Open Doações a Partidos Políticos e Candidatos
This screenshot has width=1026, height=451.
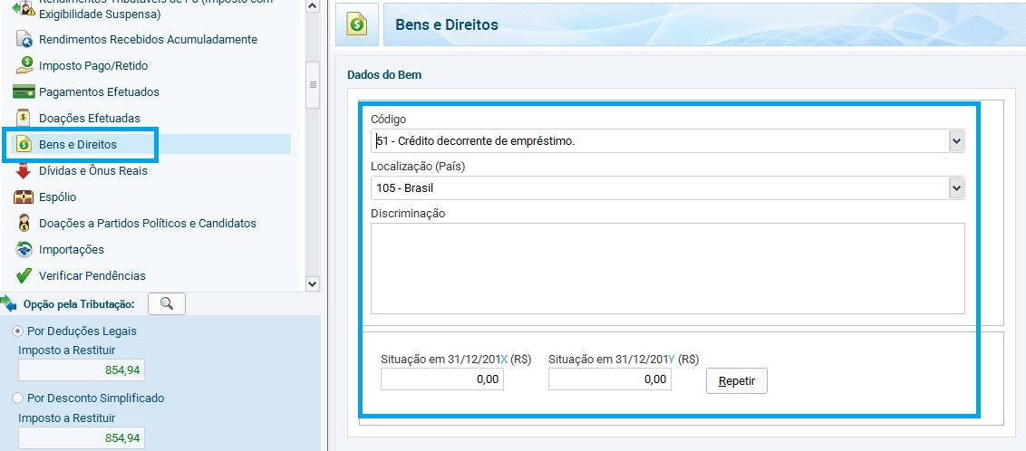pos(147,223)
